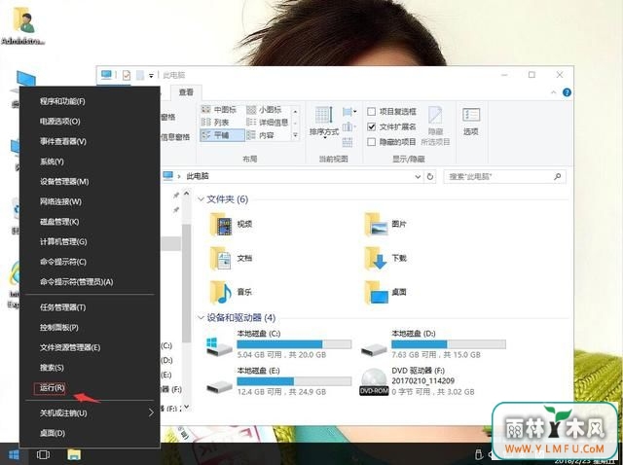623x465 pixels.
Task: Expand the layout gallery more arrow
Action: tap(295, 135)
